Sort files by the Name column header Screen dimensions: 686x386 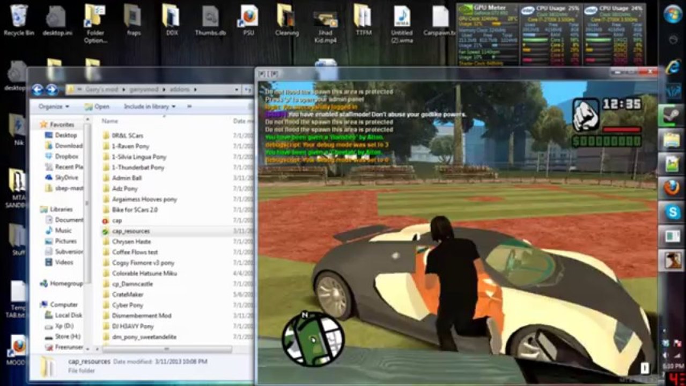click(x=110, y=121)
